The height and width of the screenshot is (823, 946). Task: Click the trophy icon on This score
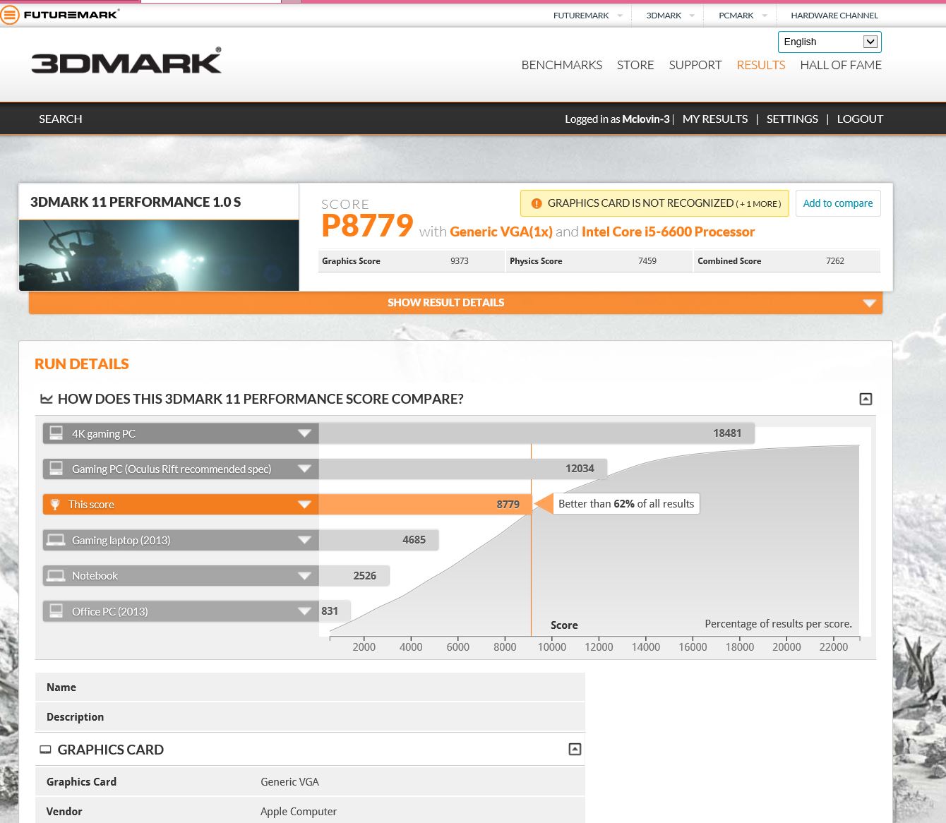coord(55,504)
